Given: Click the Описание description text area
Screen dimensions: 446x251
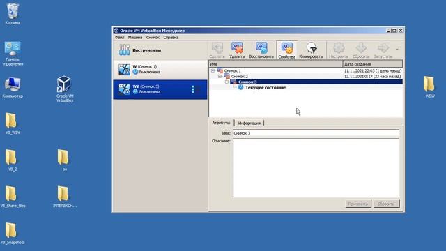Looking at the screenshot, I should pyautogui.click(x=316, y=168).
